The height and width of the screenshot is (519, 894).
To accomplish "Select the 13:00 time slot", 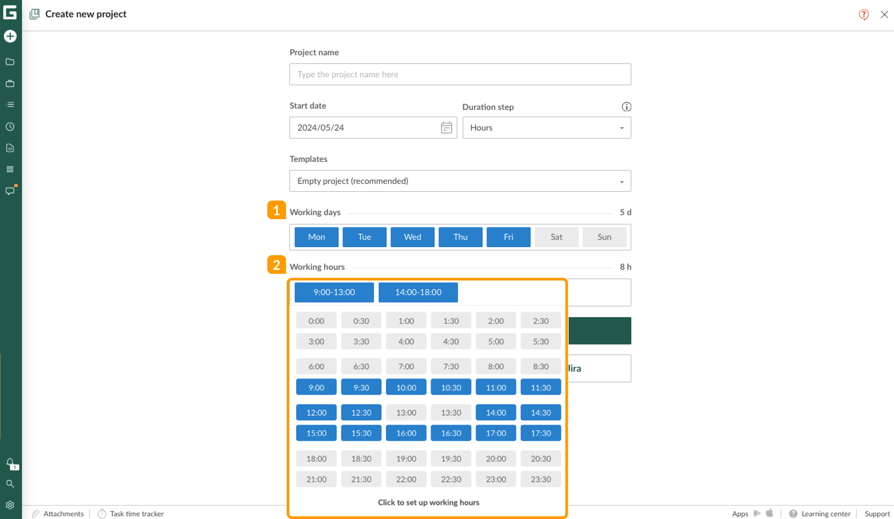I will pos(406,412).
